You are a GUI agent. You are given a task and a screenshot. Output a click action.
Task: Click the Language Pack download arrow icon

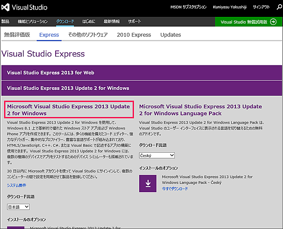point(148,183)
